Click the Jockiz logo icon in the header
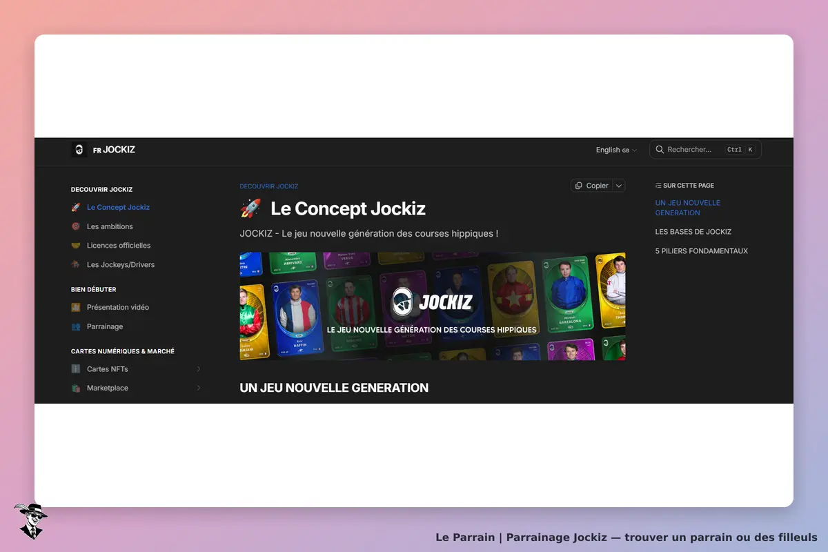 click(79, 150)
